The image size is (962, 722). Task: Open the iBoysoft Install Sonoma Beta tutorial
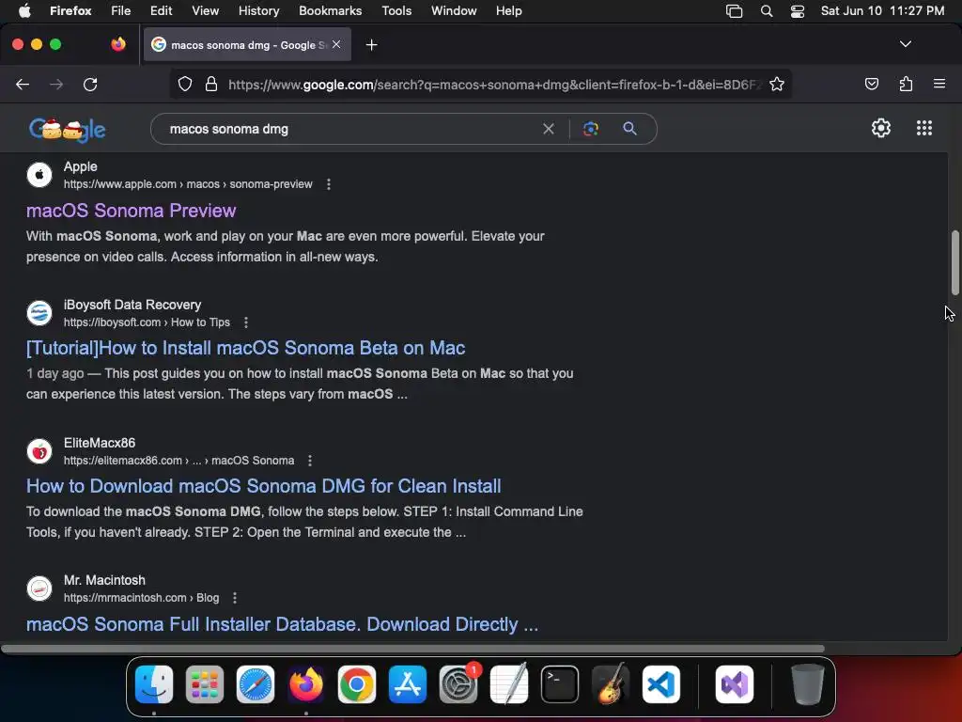245,348
